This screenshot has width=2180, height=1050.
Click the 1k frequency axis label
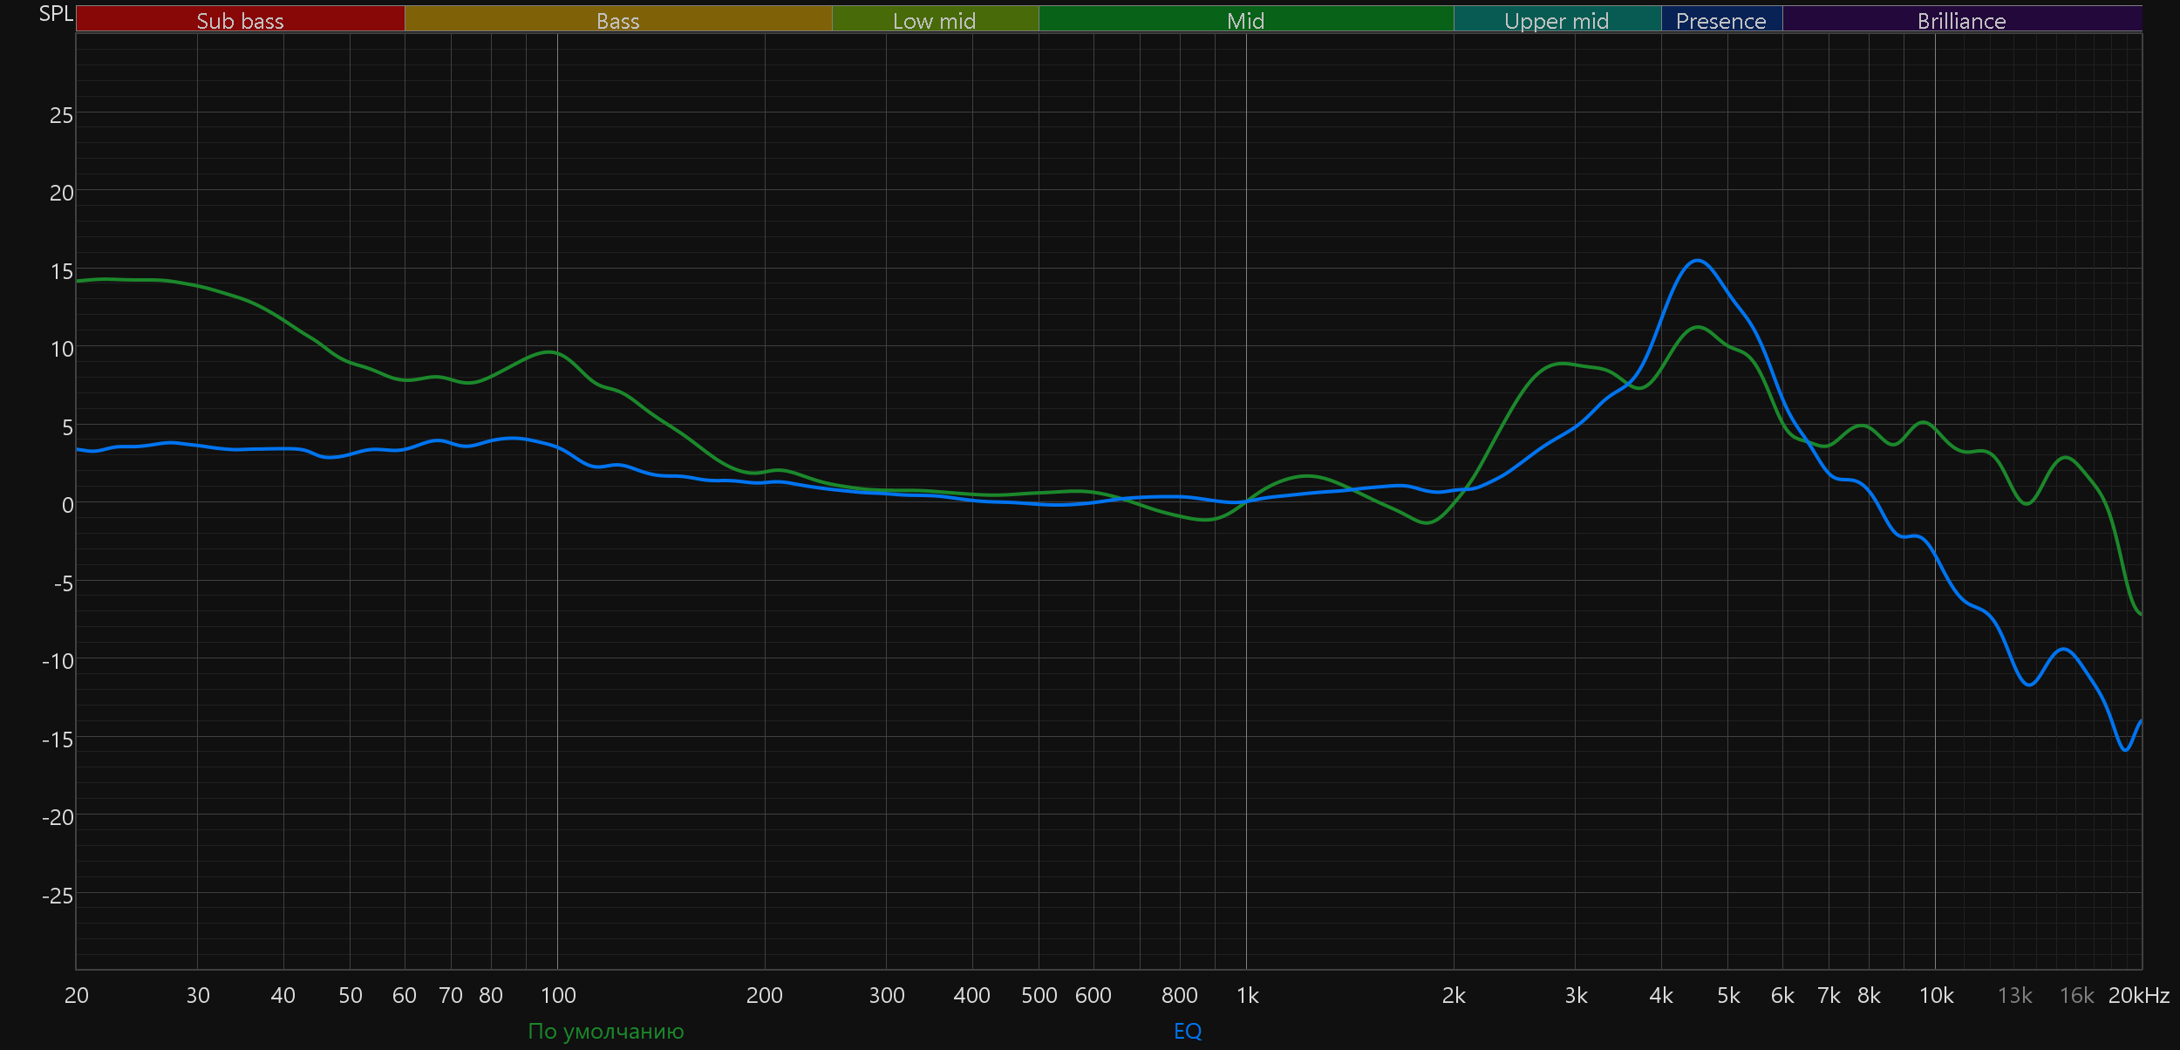click(1247, 995)
